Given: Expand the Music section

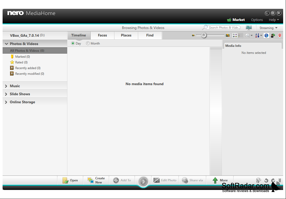Looking at the screenshot, I should (6, 86).
